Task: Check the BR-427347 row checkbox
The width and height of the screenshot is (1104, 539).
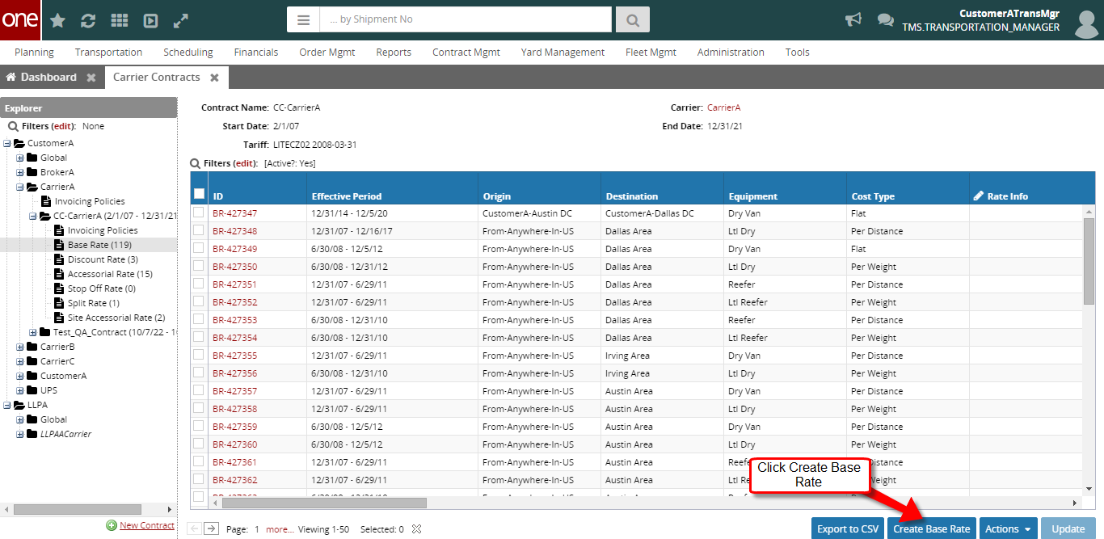Action: click(x=199, y=213)
